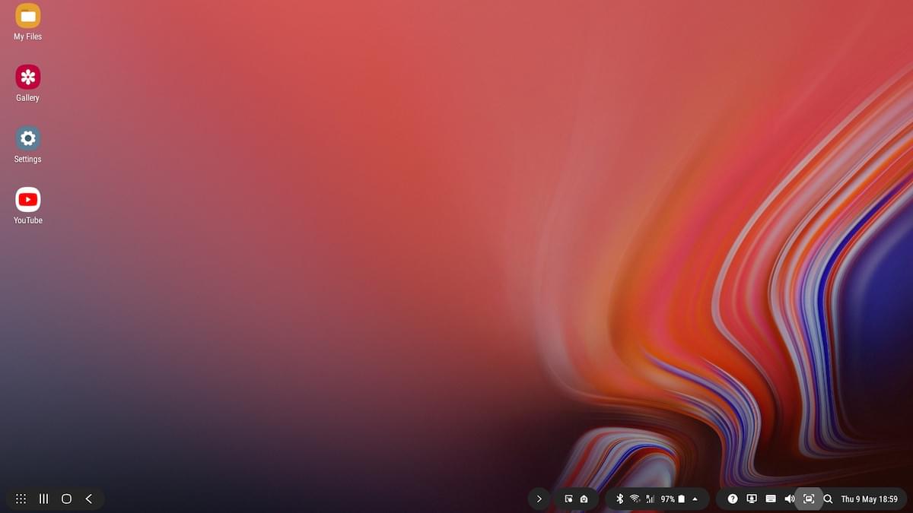Image resolution: width=913 pixels, height=513 pixels.
Task: Open Settings from the desktop
Action: click(28, 139)
